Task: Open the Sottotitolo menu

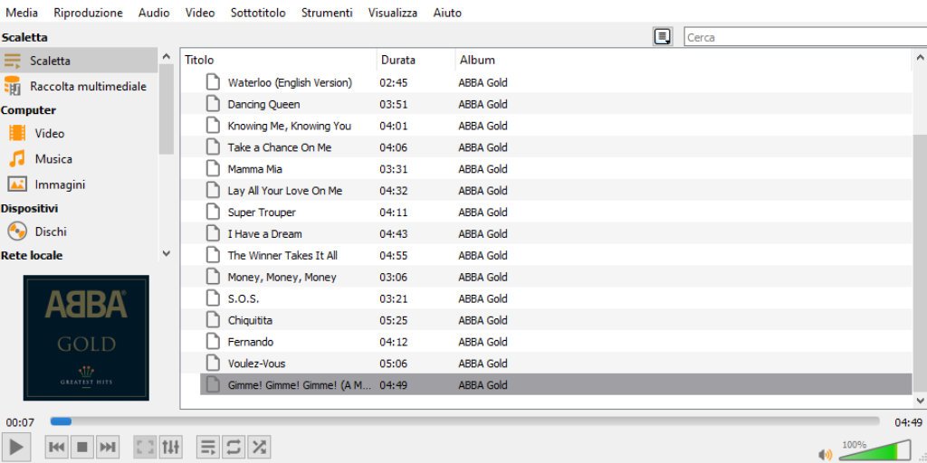Action: [258, 13]
